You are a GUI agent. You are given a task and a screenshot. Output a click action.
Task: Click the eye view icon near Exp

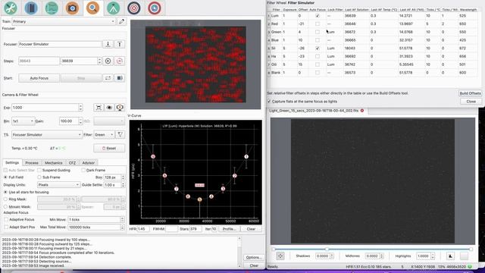[109, 108]
